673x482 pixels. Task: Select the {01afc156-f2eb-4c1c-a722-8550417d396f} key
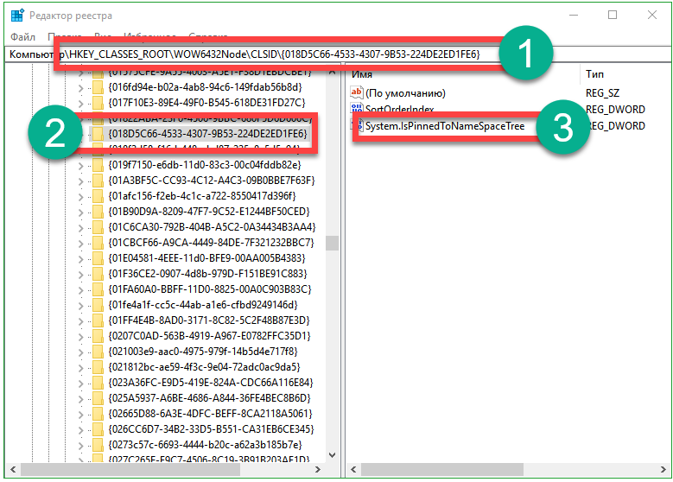(x=204, y=196)
